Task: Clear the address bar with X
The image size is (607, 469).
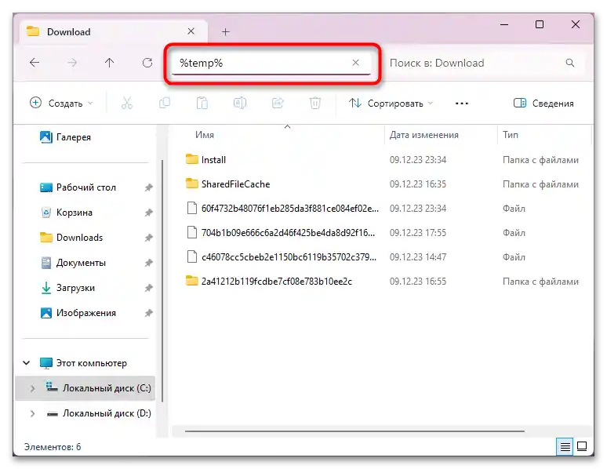Action: (356, 63)
